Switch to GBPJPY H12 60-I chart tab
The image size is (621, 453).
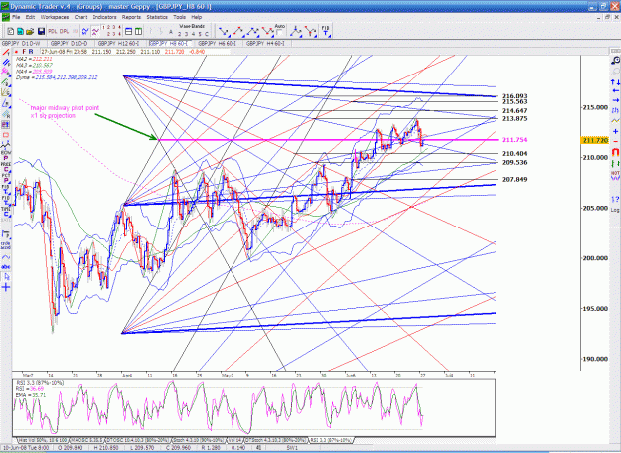[x=118, y=43]
